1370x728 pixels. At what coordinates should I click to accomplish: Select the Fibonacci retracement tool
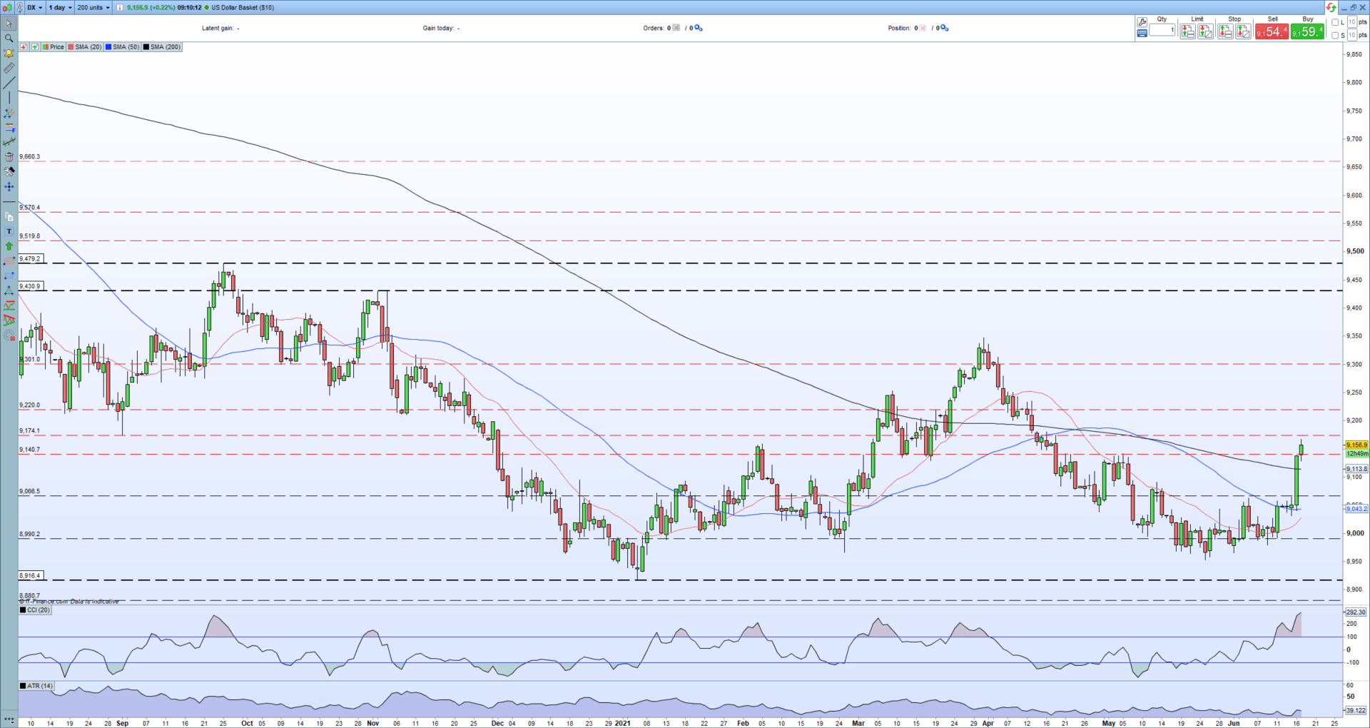(9, 128)
